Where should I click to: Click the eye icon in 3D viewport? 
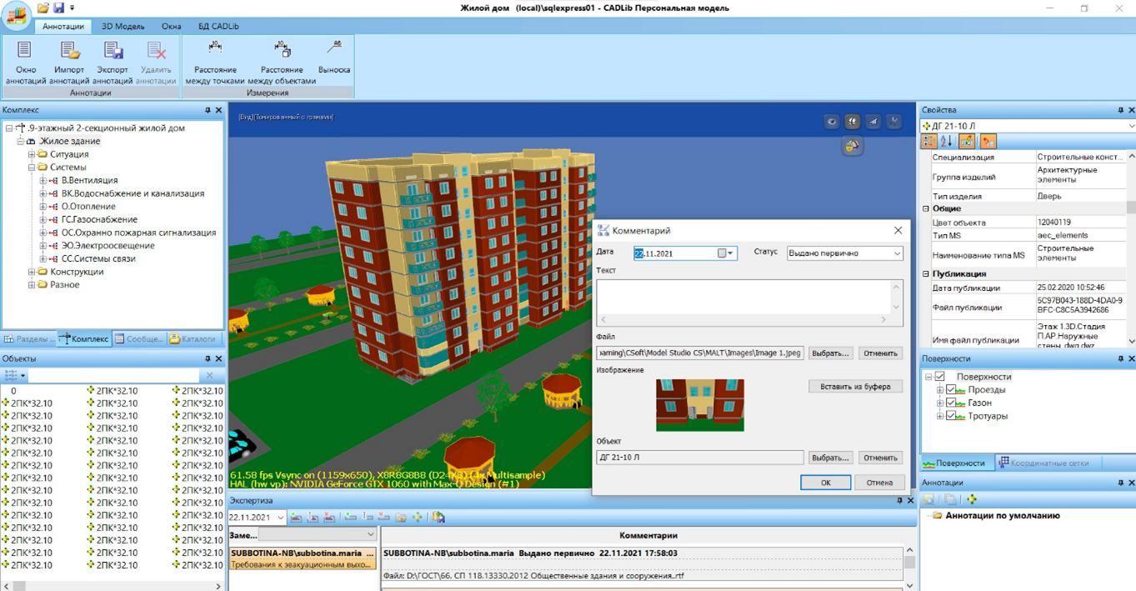(832, 122)
